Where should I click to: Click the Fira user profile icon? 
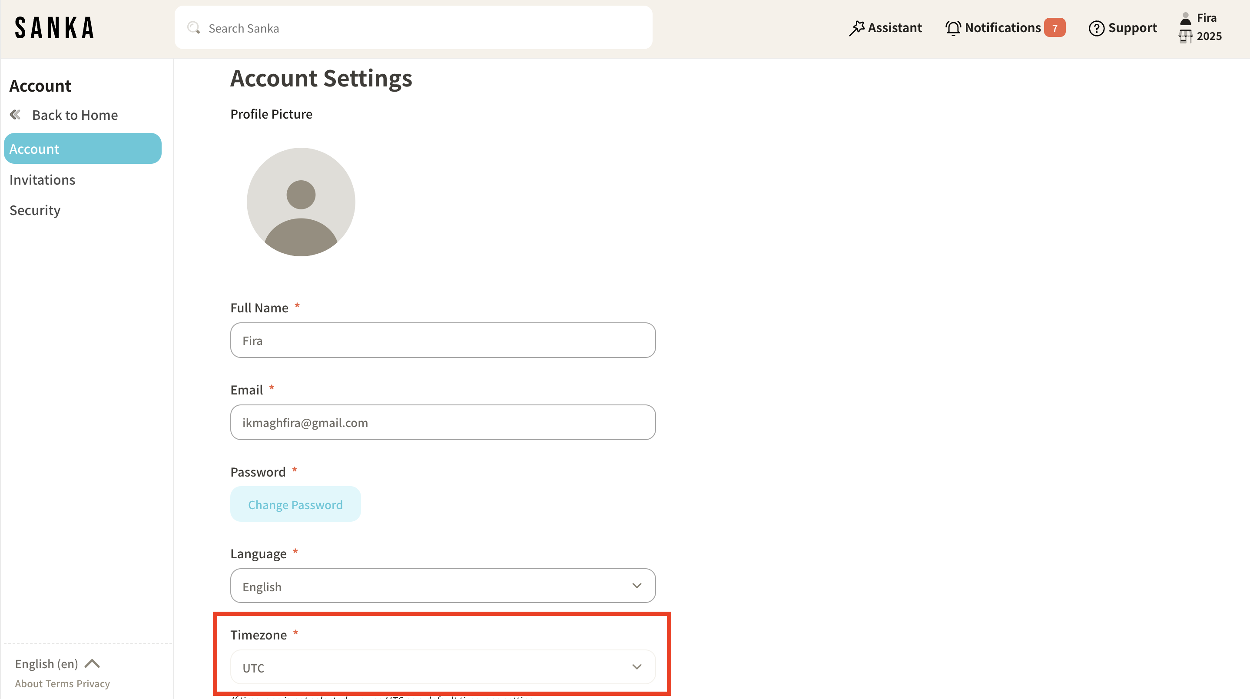click(x=1185, y=18)
